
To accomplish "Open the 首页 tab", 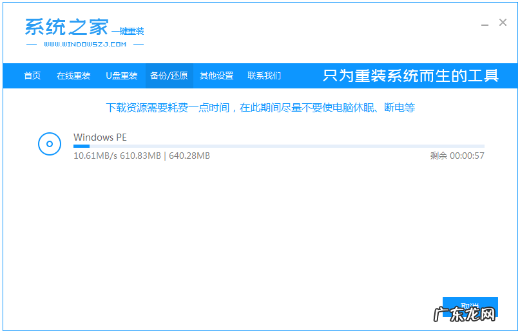I will (x=32, y=76).
